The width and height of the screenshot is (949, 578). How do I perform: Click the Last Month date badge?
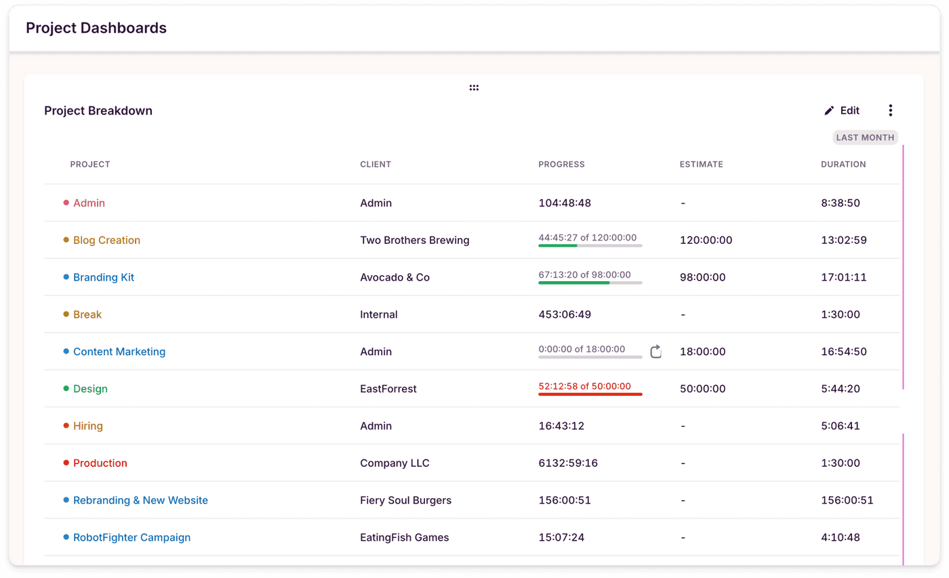865,138
